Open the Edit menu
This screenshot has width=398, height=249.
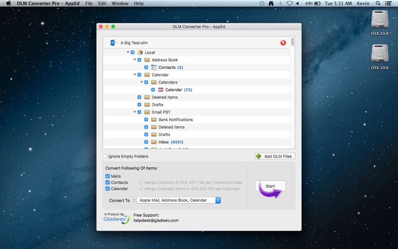pos(102,3)
